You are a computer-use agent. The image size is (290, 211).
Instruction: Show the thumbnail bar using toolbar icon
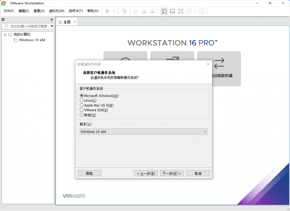click(x=172, y=11)
